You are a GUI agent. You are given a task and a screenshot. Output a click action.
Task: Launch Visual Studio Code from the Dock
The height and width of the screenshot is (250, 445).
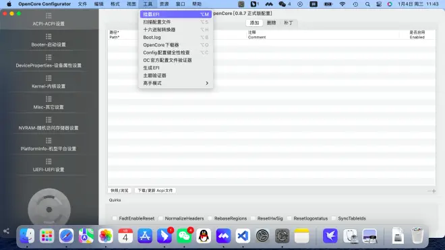(243, 236)
